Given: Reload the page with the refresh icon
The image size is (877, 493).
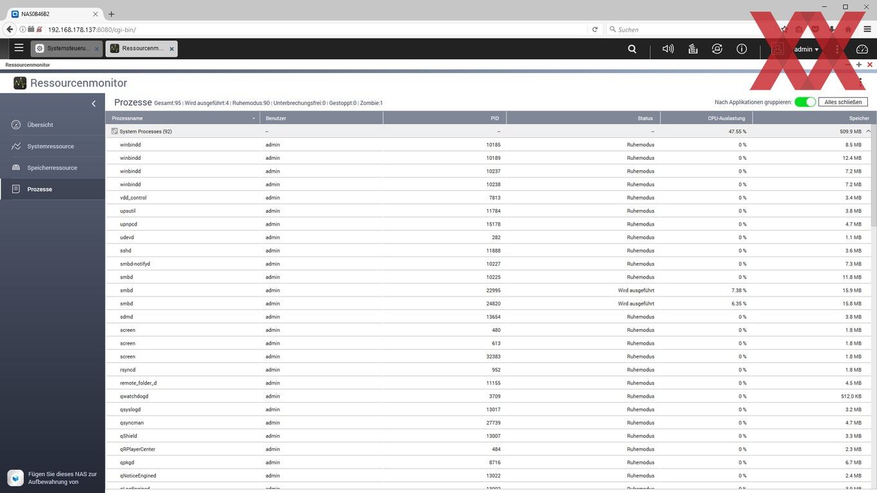Looking at the screenshot, I should (595, 29).
